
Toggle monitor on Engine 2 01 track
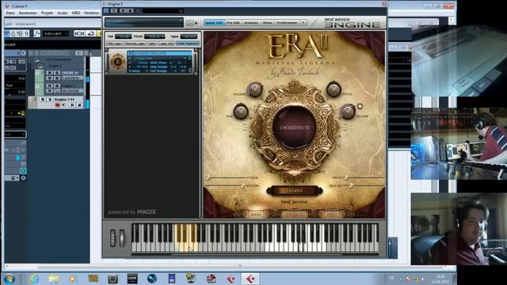coord(63,104)
